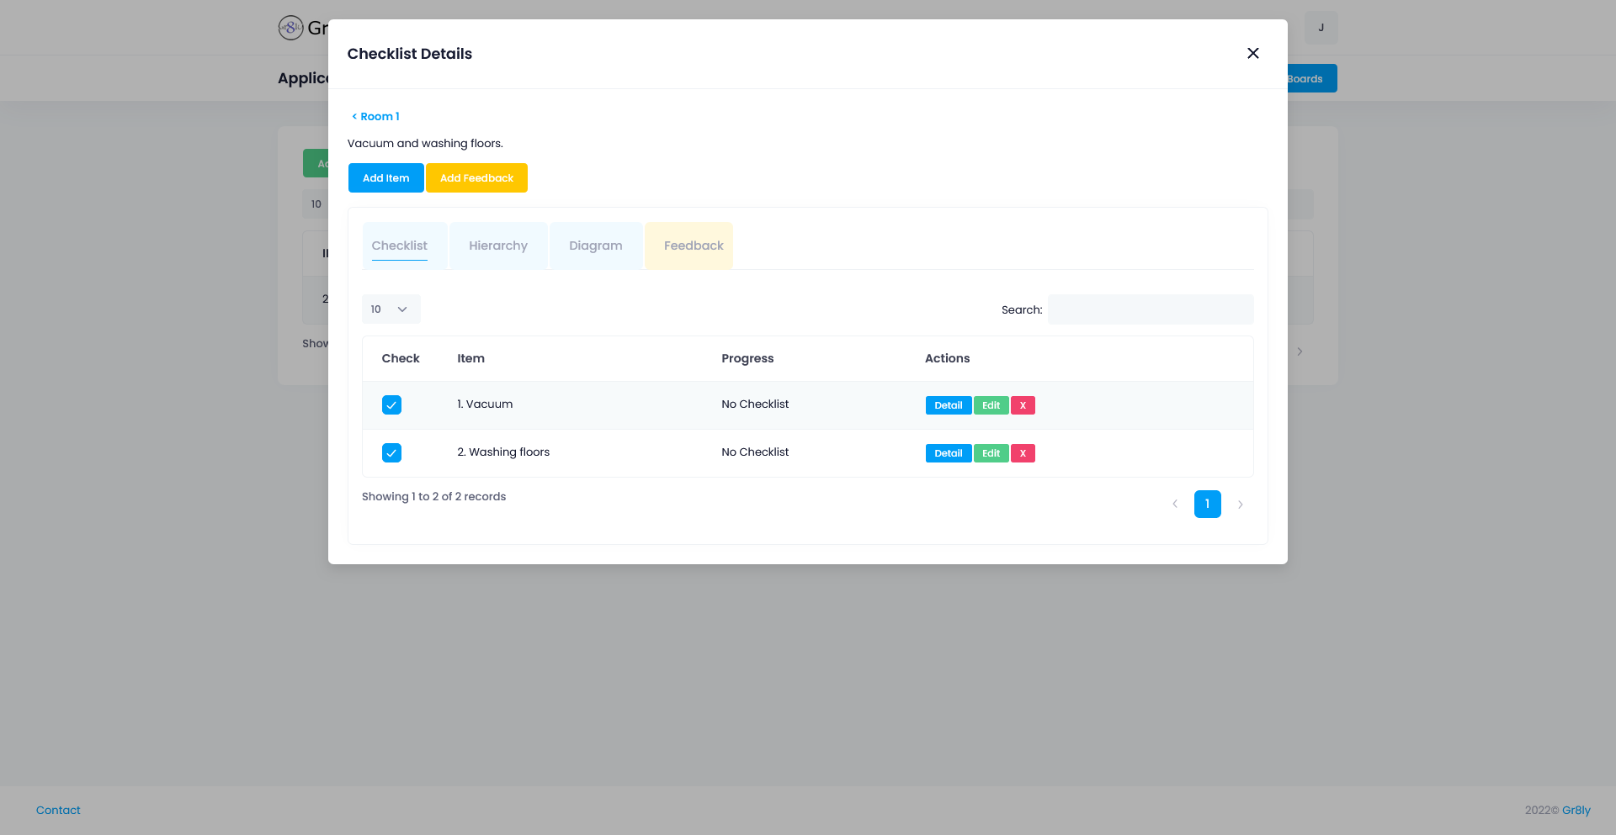This screenshot has width=1616, height=835.
Task: Click inside the Search field
Action: 1150,309
